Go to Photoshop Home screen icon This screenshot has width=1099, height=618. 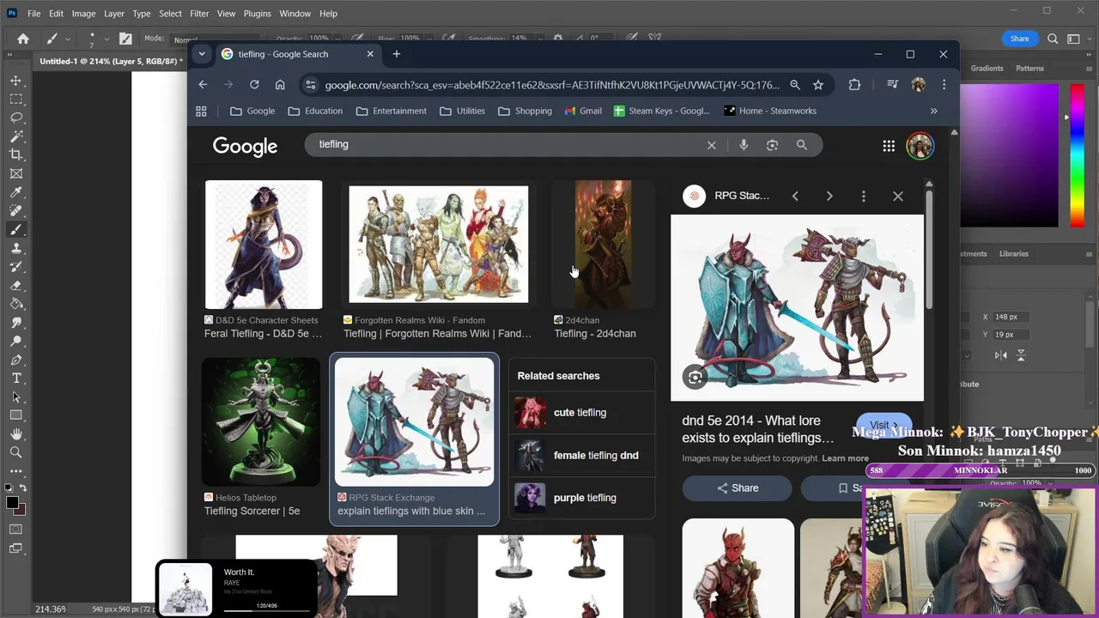(23, 39)
